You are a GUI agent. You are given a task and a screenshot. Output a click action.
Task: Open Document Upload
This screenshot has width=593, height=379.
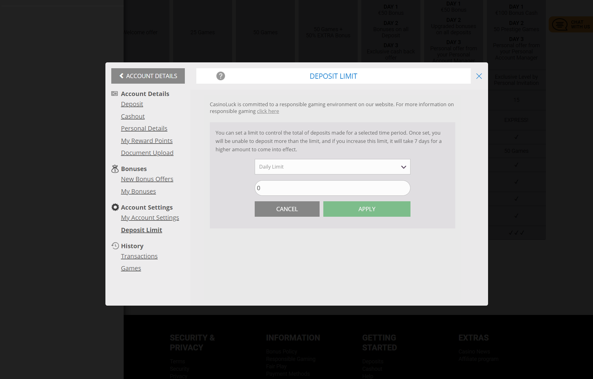click(147, 153)
